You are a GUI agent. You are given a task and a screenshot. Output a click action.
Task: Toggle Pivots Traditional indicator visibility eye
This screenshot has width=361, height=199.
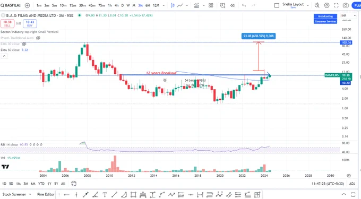(38, 38)
